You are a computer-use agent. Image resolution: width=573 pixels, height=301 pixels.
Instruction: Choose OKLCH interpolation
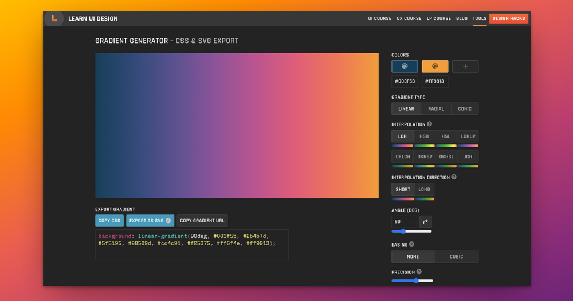tap(403, 157)
